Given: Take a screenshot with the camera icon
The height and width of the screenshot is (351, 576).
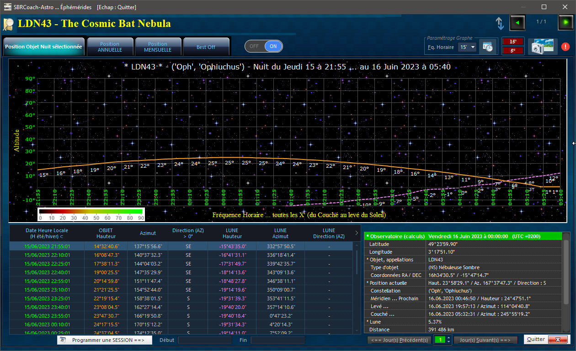Looking at the screenshot, I should [543, 47].
